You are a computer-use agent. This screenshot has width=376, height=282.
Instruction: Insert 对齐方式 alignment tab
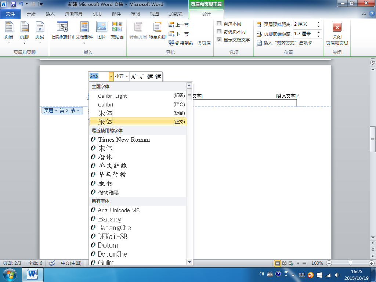285,43
